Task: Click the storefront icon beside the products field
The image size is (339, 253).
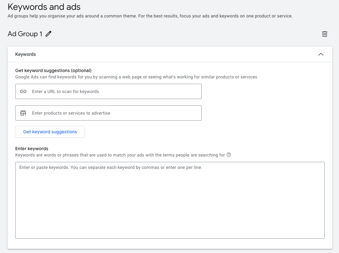Action: coord(23,113)
